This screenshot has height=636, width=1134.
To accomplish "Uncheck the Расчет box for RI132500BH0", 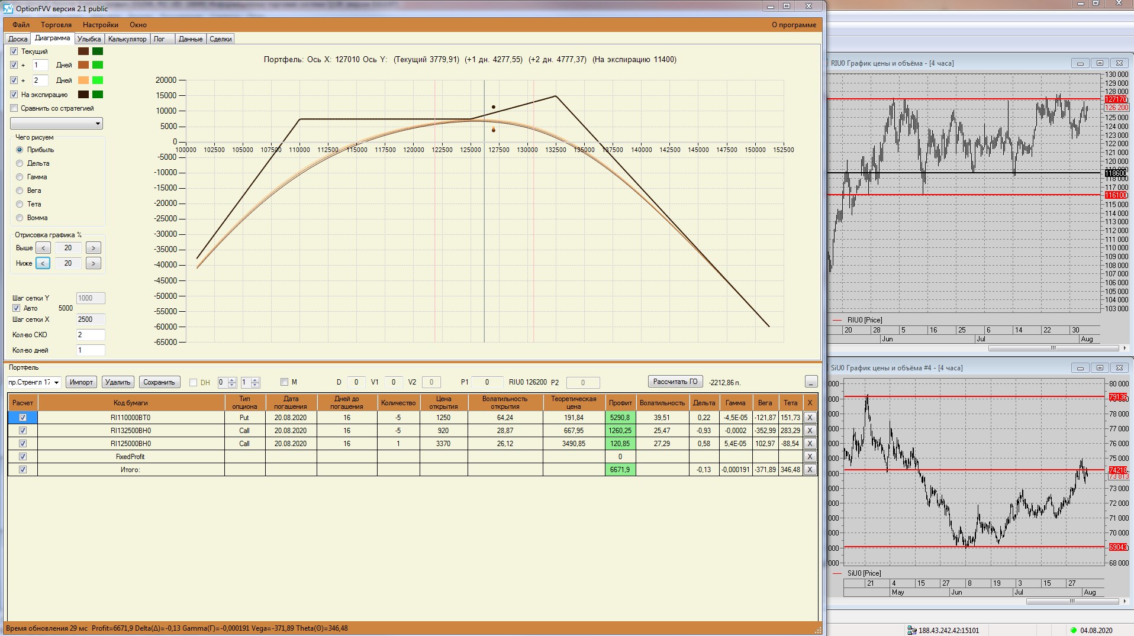I will (22, 431).
